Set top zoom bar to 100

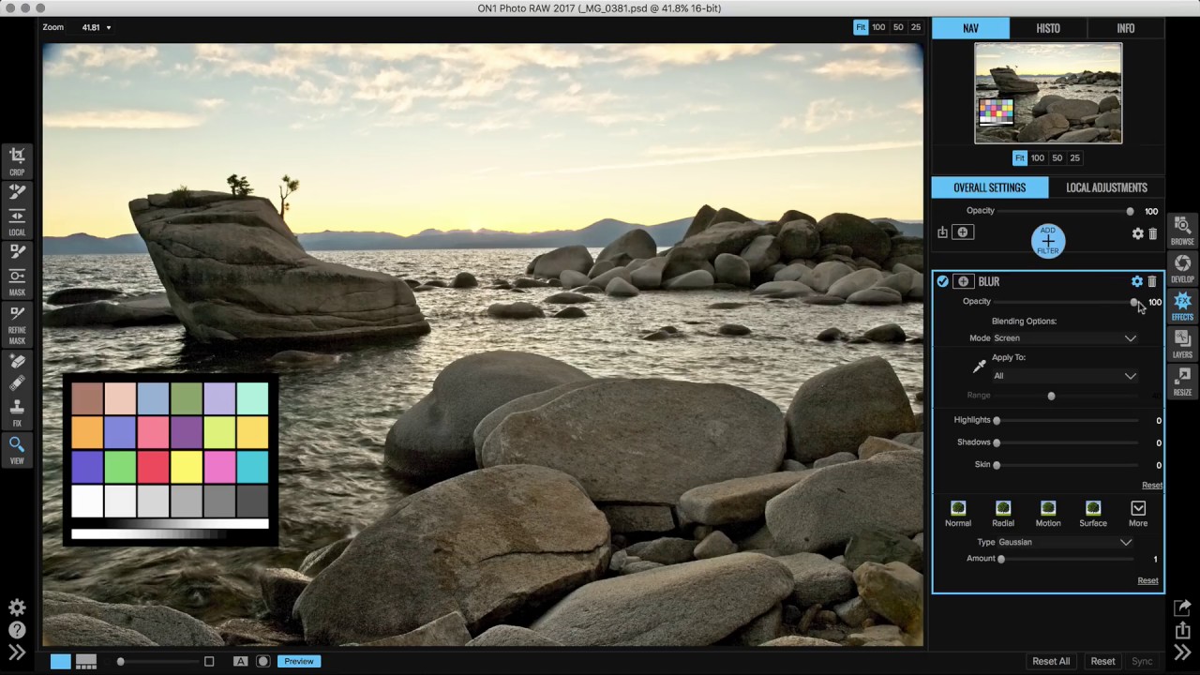tap(878, 27)
